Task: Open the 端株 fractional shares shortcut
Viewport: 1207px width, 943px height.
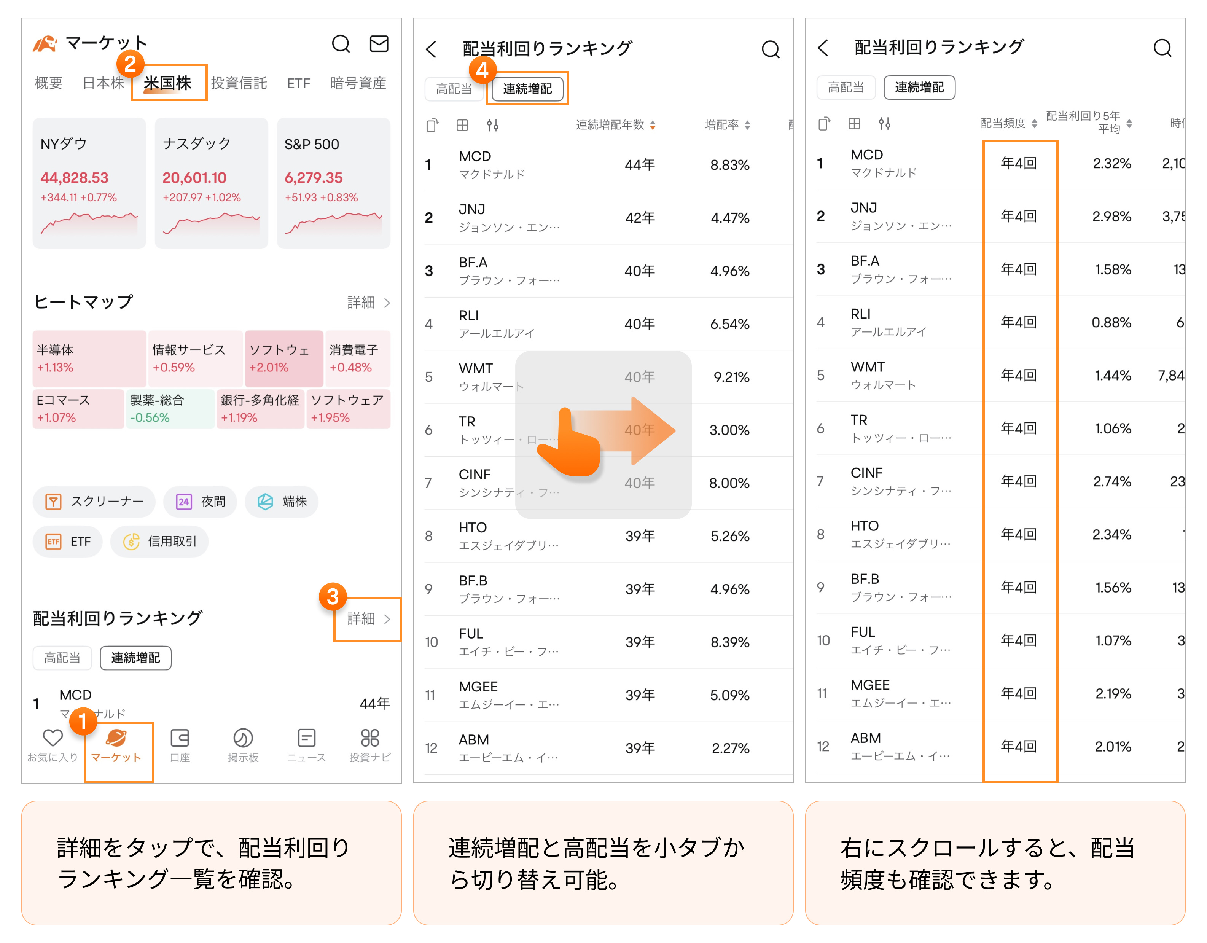Action: (281, 501)
